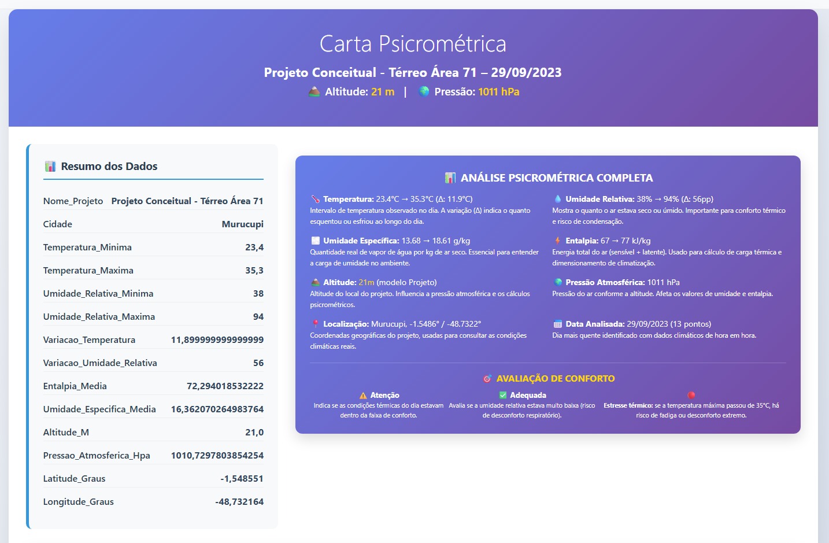Select the Entalpia_Media row in the summary table
Viewport: 829px width, 543px height.
point(153,386)
